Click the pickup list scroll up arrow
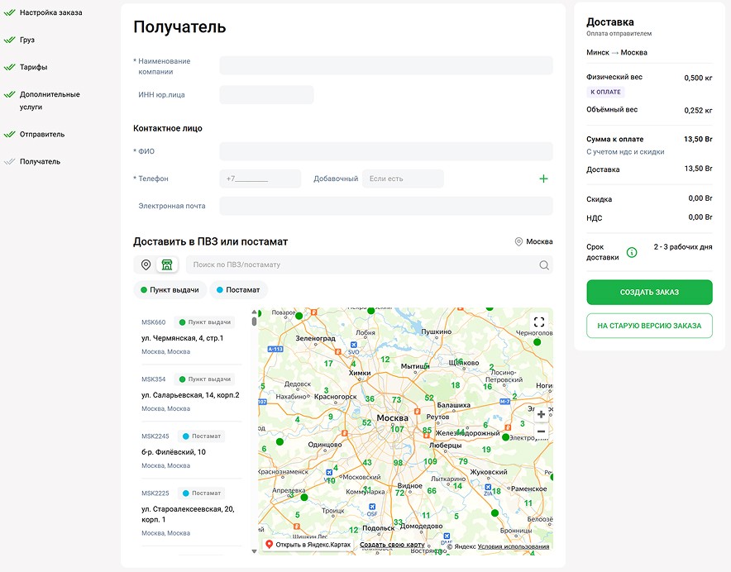The height and width of the screenshot is (572, 731). click(x=254, y=312)
